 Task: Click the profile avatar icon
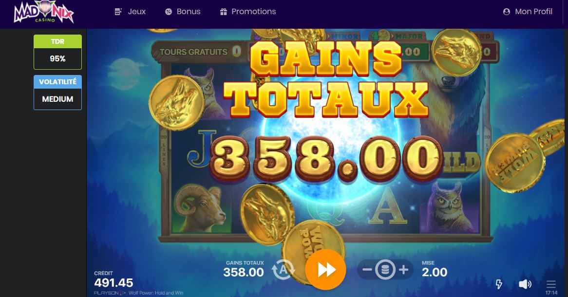(507, 12)
